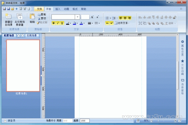
Task: Click the align bottom edges drawing icon
Action: (162, 17)
